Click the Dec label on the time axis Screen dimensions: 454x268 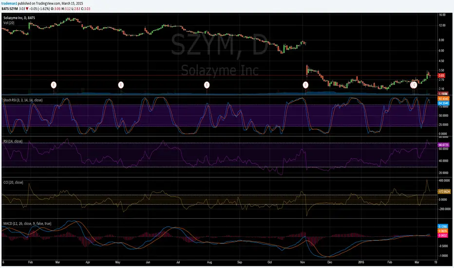(x=329, y=262)
